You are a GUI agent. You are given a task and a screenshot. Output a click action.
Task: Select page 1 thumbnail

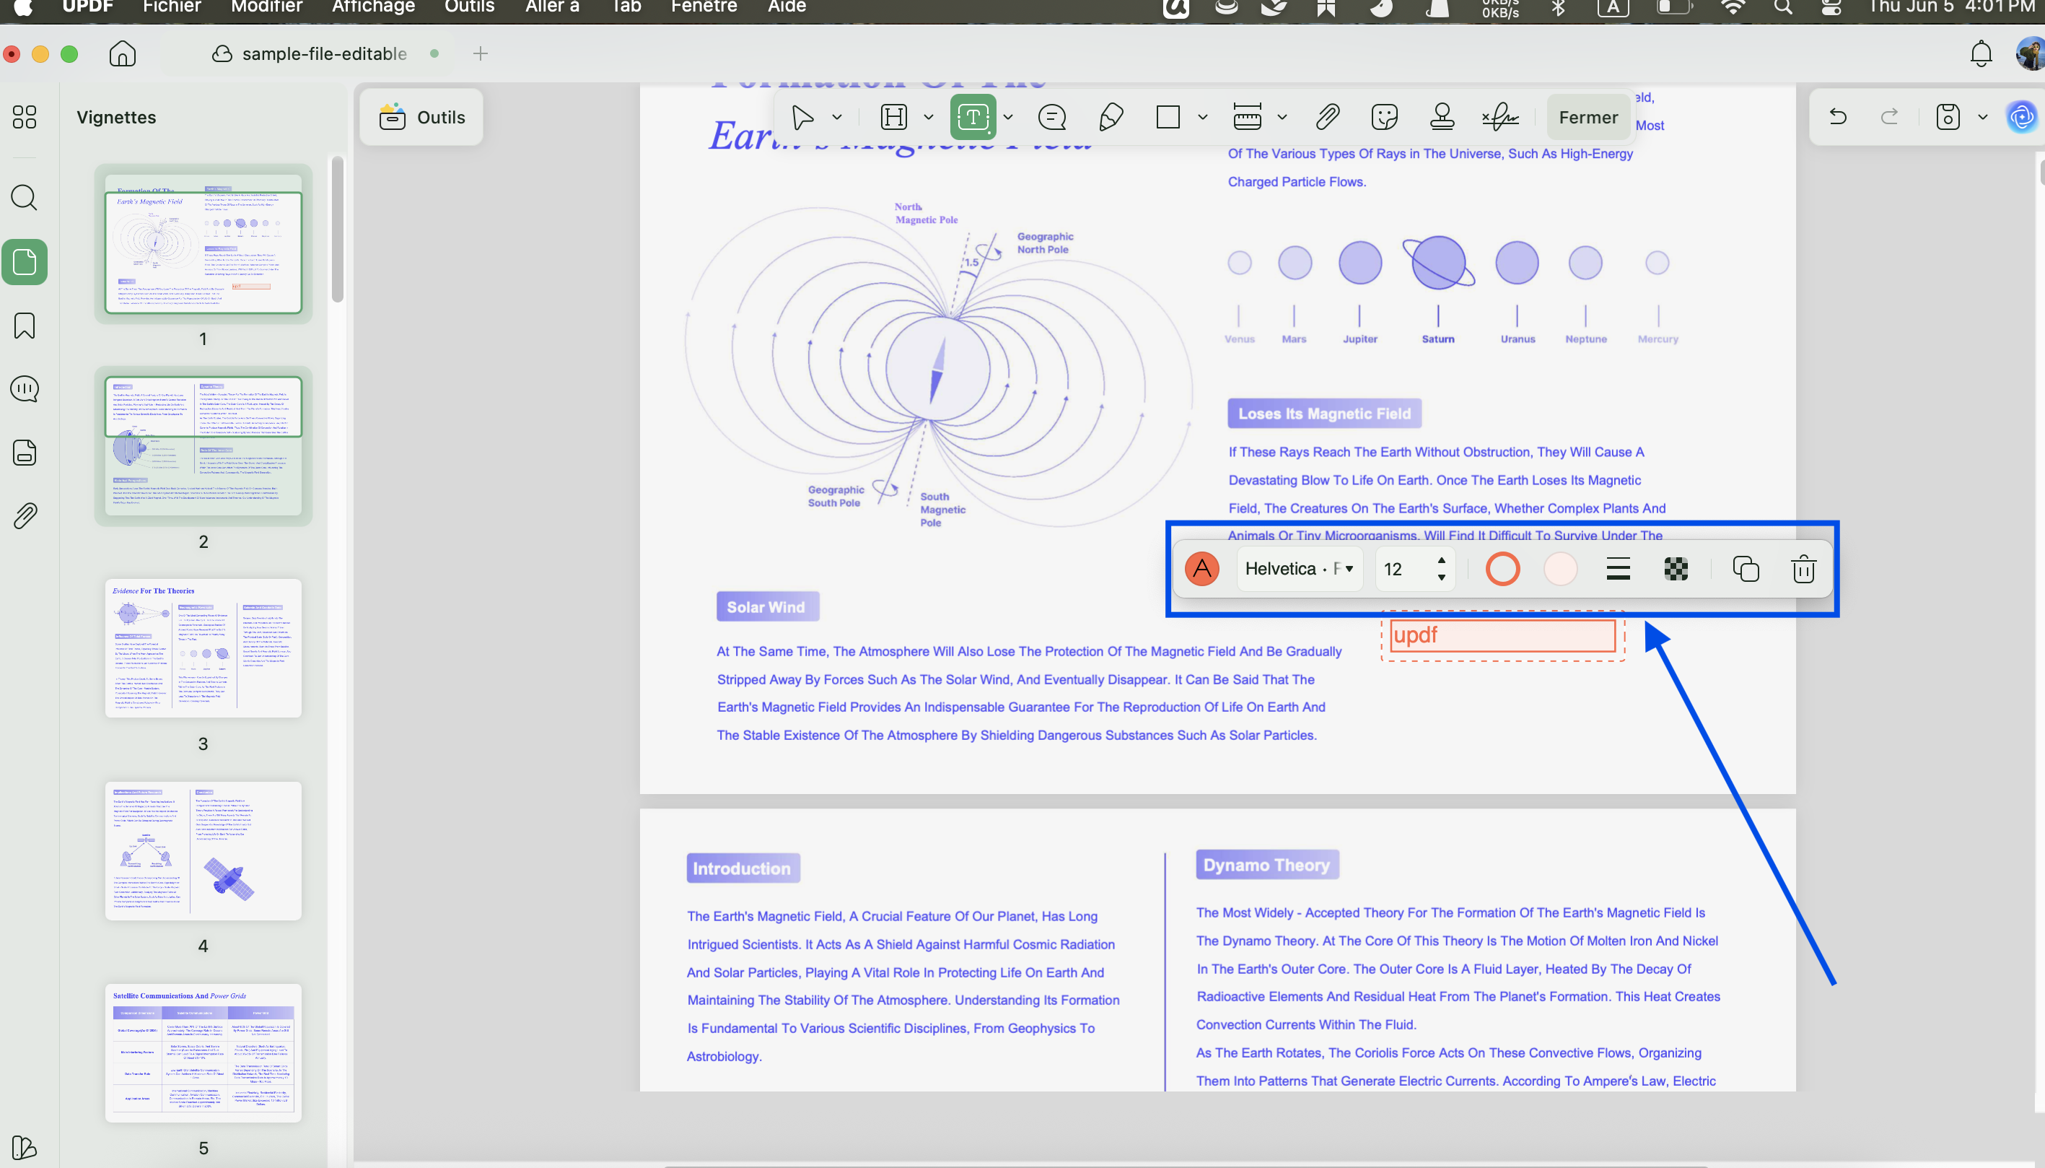[x=203, y=244]
